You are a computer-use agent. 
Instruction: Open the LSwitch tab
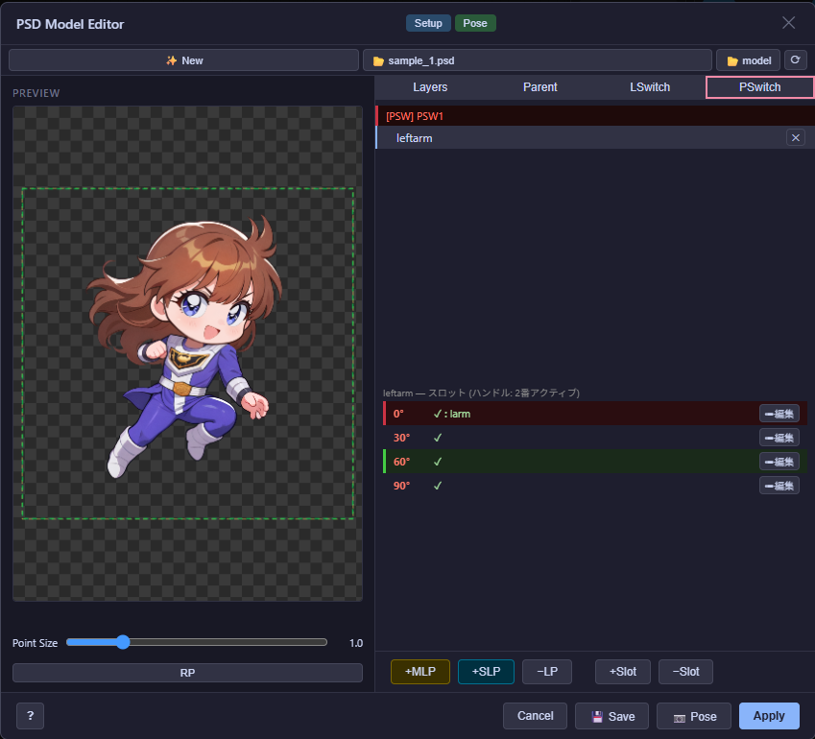[x=650, y=87]
